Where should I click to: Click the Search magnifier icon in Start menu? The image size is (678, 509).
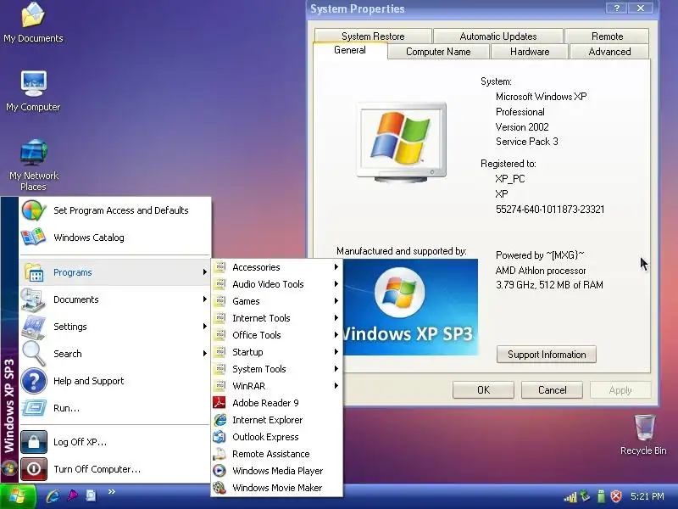tap(34, 354)
